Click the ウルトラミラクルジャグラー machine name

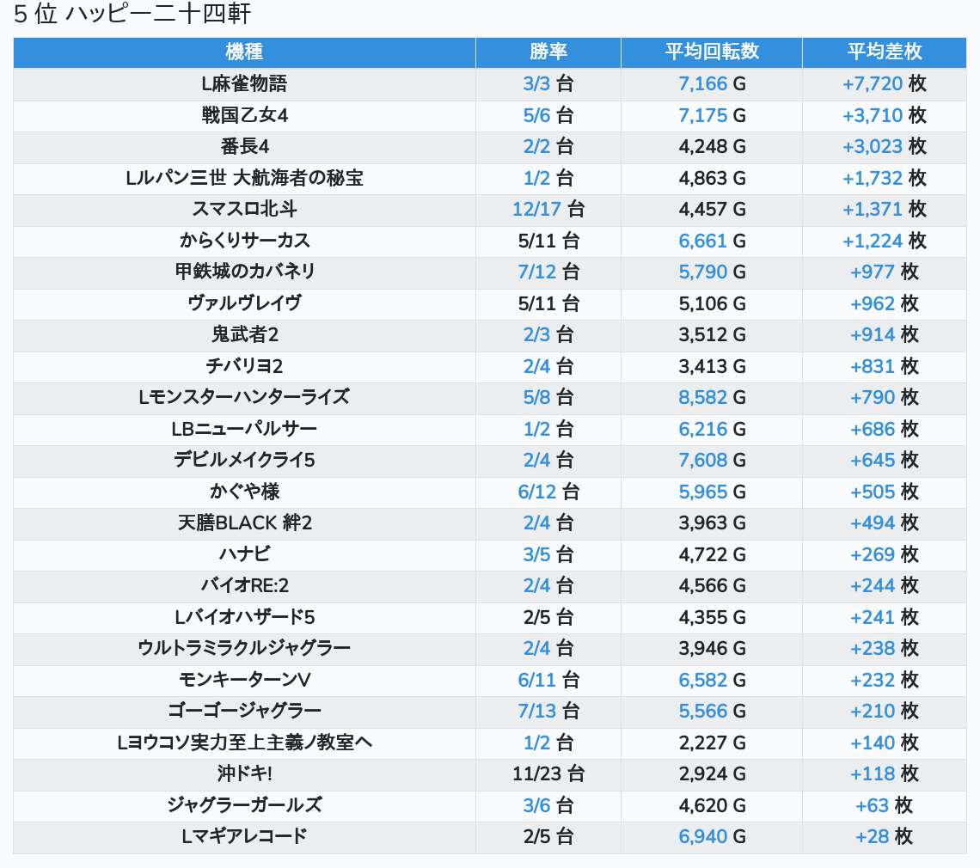[244, 649]
